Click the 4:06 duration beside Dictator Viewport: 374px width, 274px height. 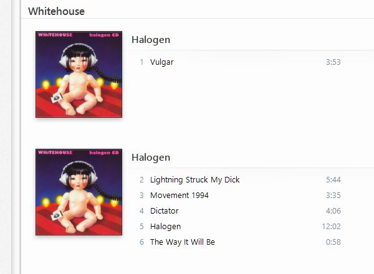(333, 211)
